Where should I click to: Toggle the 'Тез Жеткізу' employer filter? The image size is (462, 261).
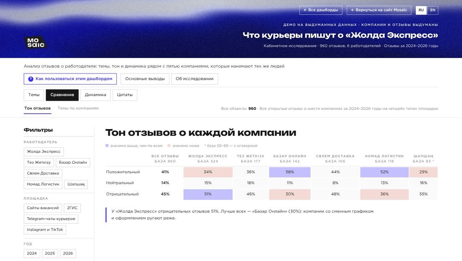pos(38,162)
